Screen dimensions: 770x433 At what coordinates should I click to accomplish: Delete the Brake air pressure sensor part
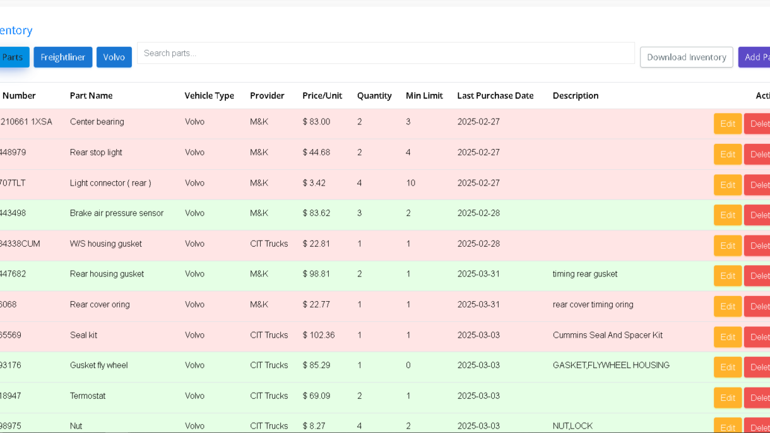tap(757, 215)
